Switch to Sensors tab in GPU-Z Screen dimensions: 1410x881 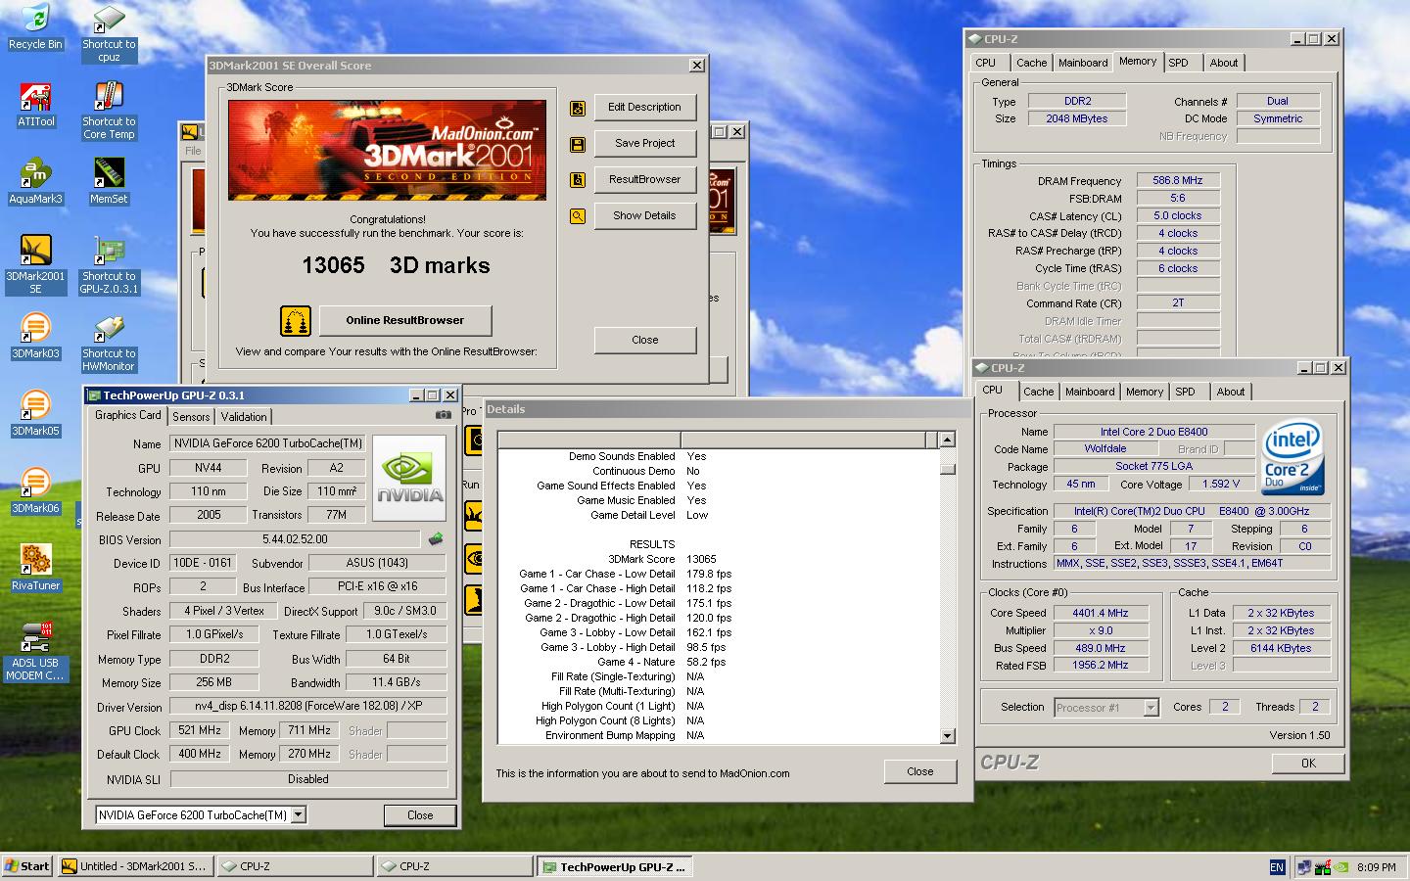[x=191, y=416]
